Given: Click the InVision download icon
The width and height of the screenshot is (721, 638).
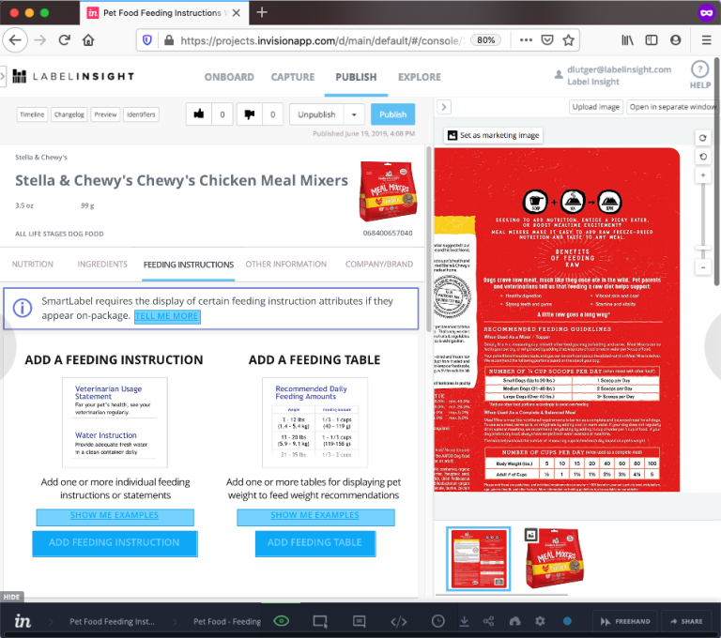Looking at the screenshot, I should [465, 621].
